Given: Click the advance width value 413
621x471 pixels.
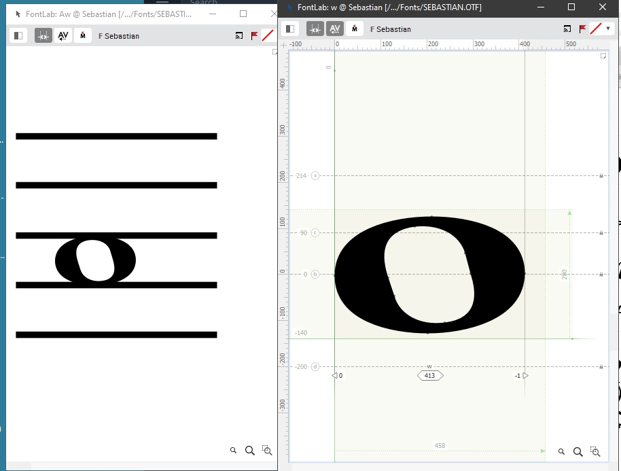Looking at the screenshot, I should pos(429,376).
